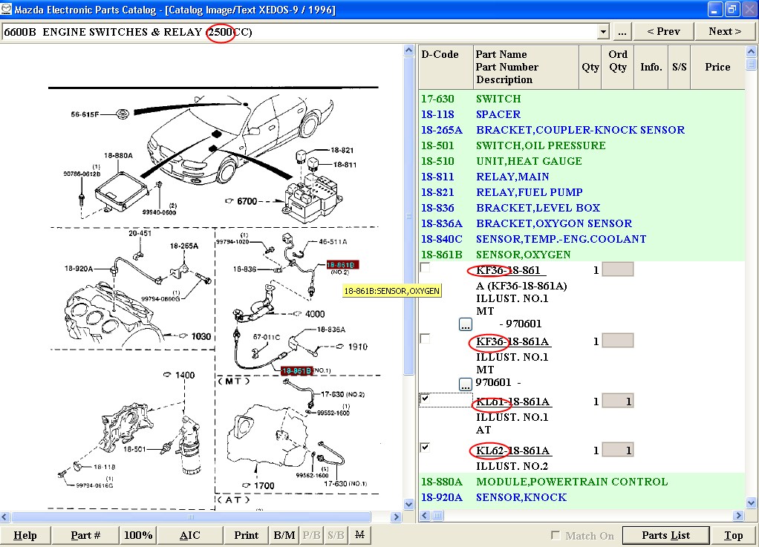Click diagram pane vertical scrollbar up arrow
The image size is (759, 547).
[x=408, y=50]
